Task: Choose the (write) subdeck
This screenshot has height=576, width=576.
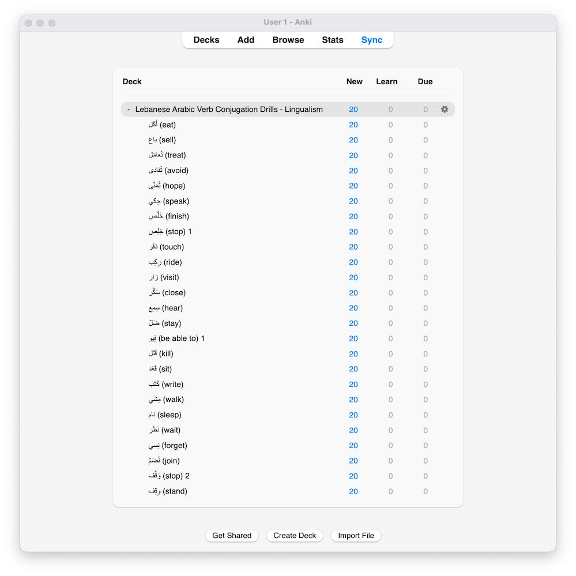Action: click(x=165, y=385)
